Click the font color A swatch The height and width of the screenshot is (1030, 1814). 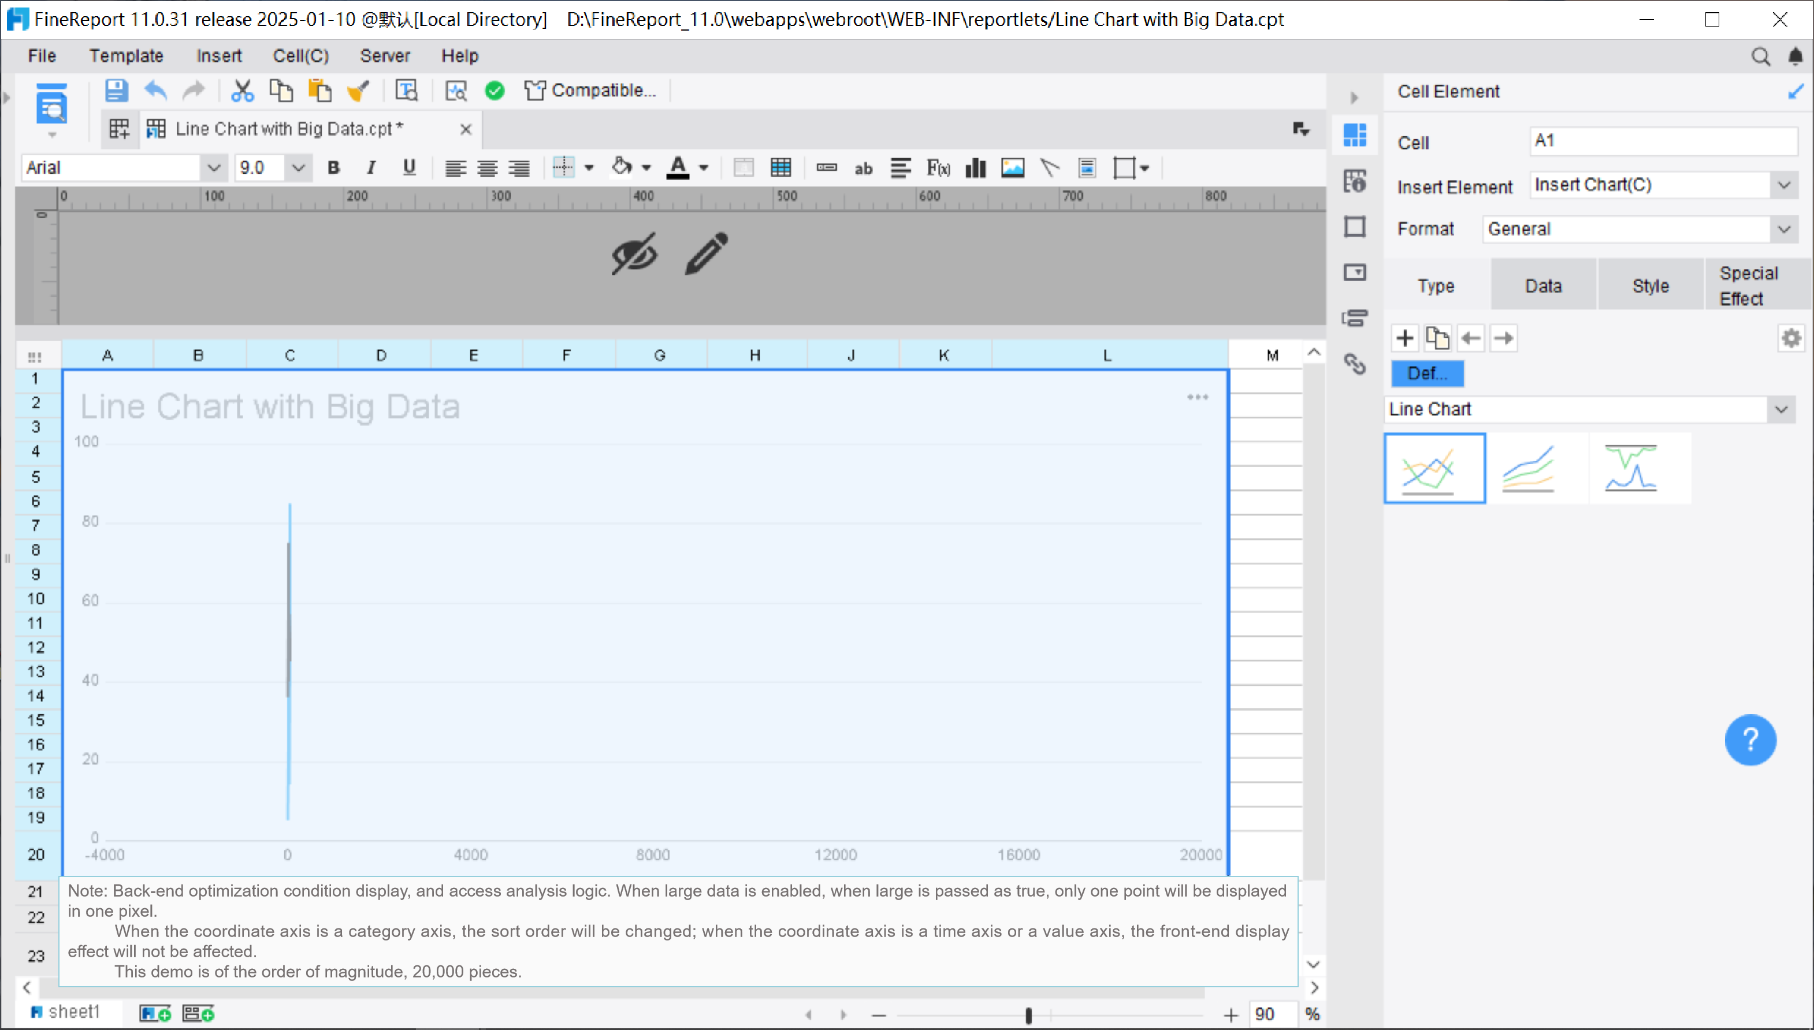click(678, 167)
